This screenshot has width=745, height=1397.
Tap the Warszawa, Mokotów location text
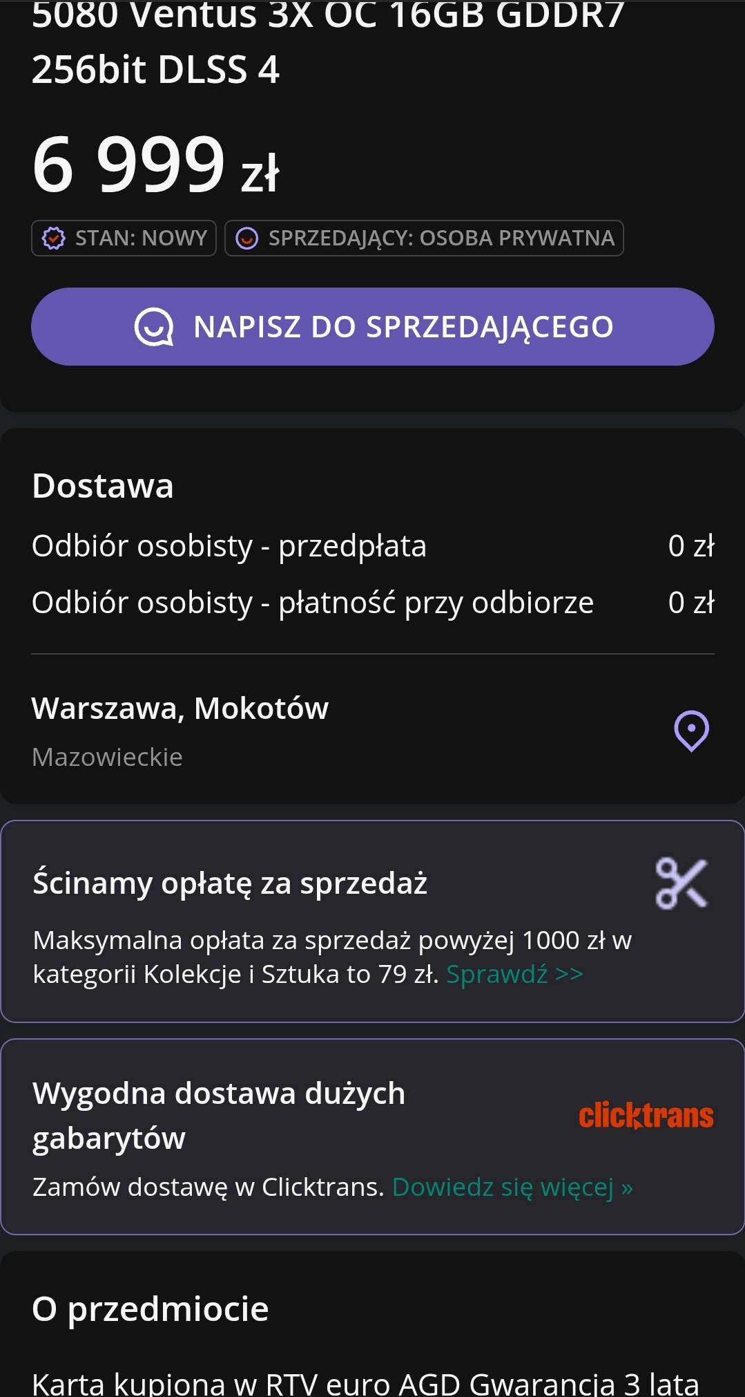(x=180, y=709)
